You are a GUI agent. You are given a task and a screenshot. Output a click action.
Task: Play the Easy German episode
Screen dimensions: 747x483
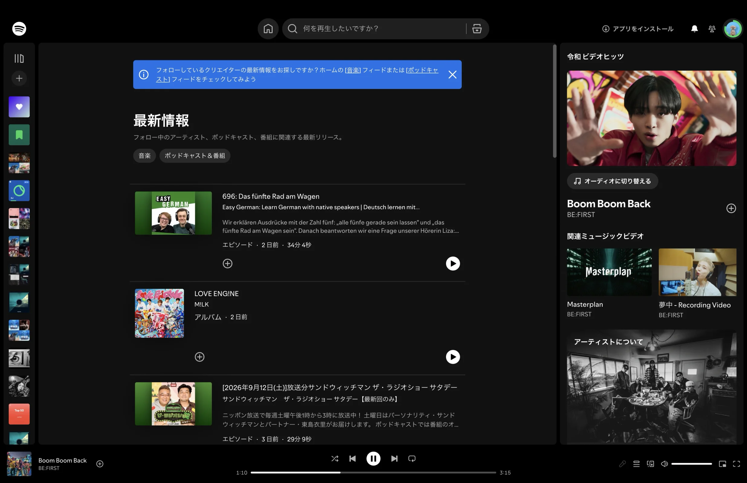click(x=453, y=264)
